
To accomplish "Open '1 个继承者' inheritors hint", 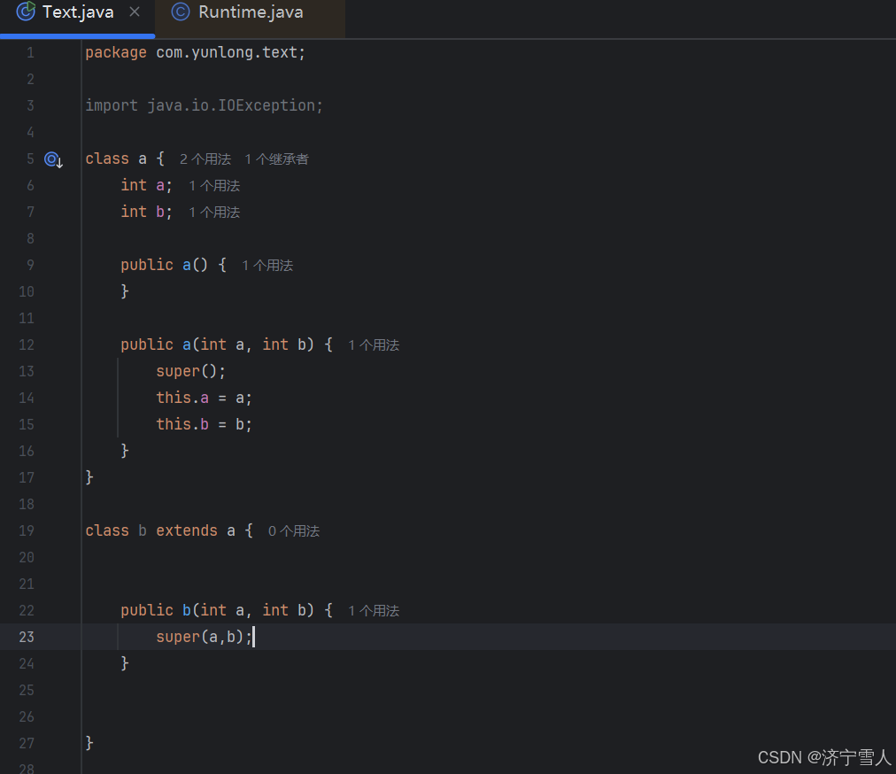I will point(276,159).
